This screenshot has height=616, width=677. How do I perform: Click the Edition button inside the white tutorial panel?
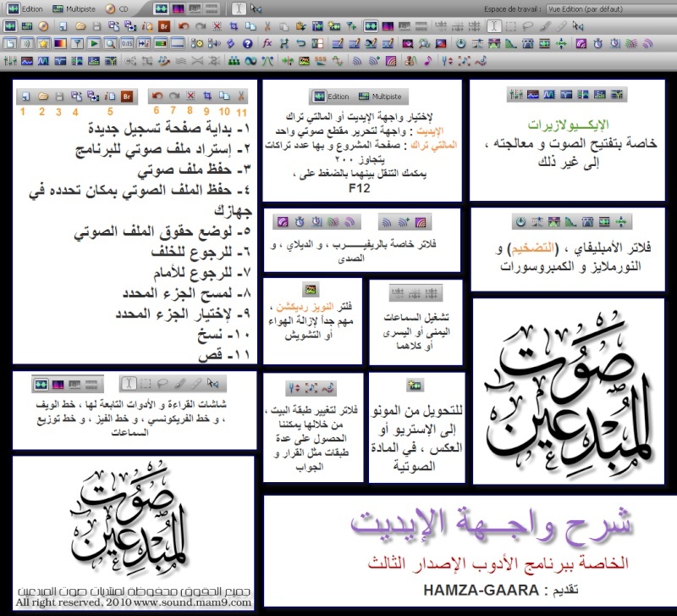pyautogui.click(x=332, y=97)
